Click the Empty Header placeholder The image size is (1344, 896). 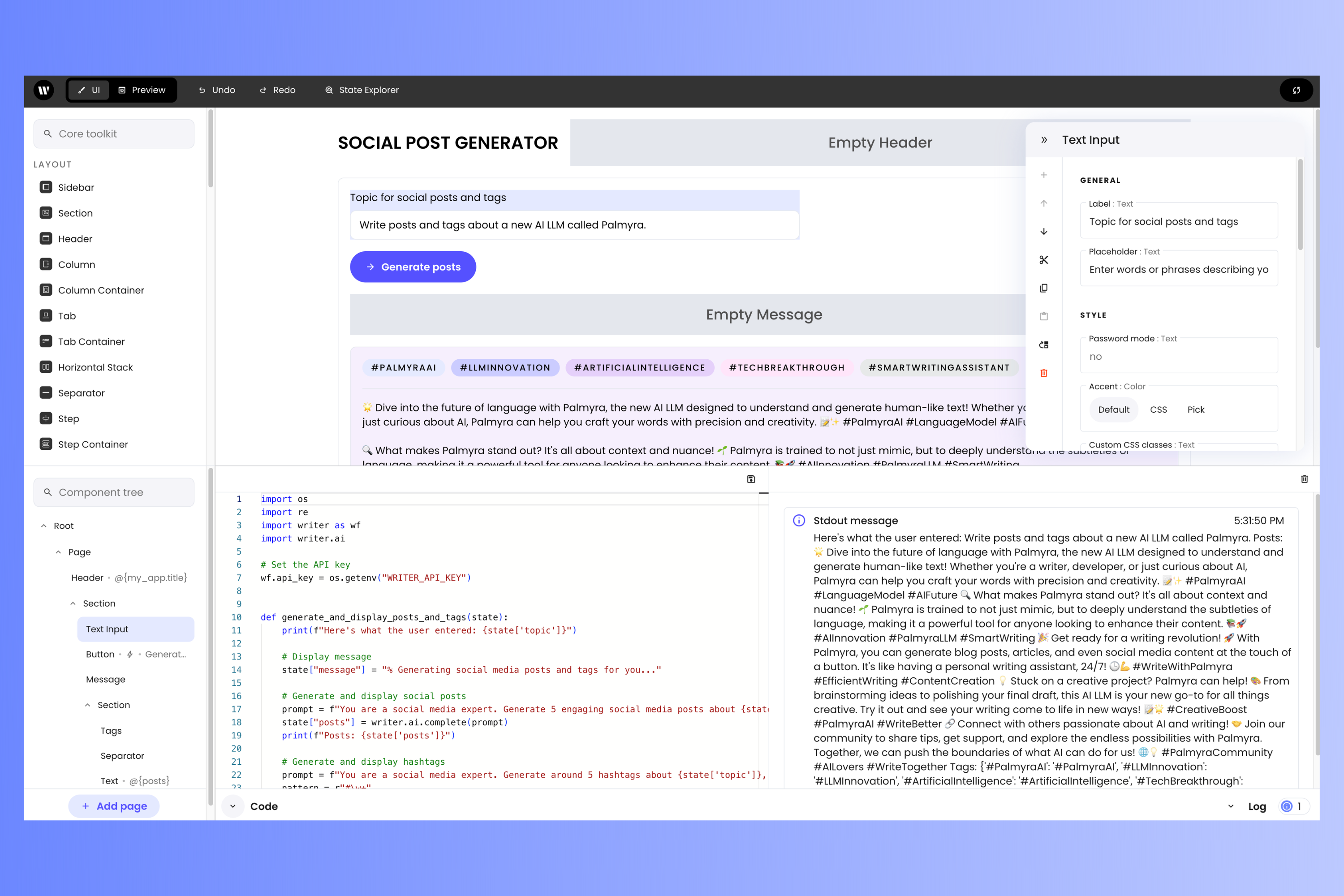880,142
